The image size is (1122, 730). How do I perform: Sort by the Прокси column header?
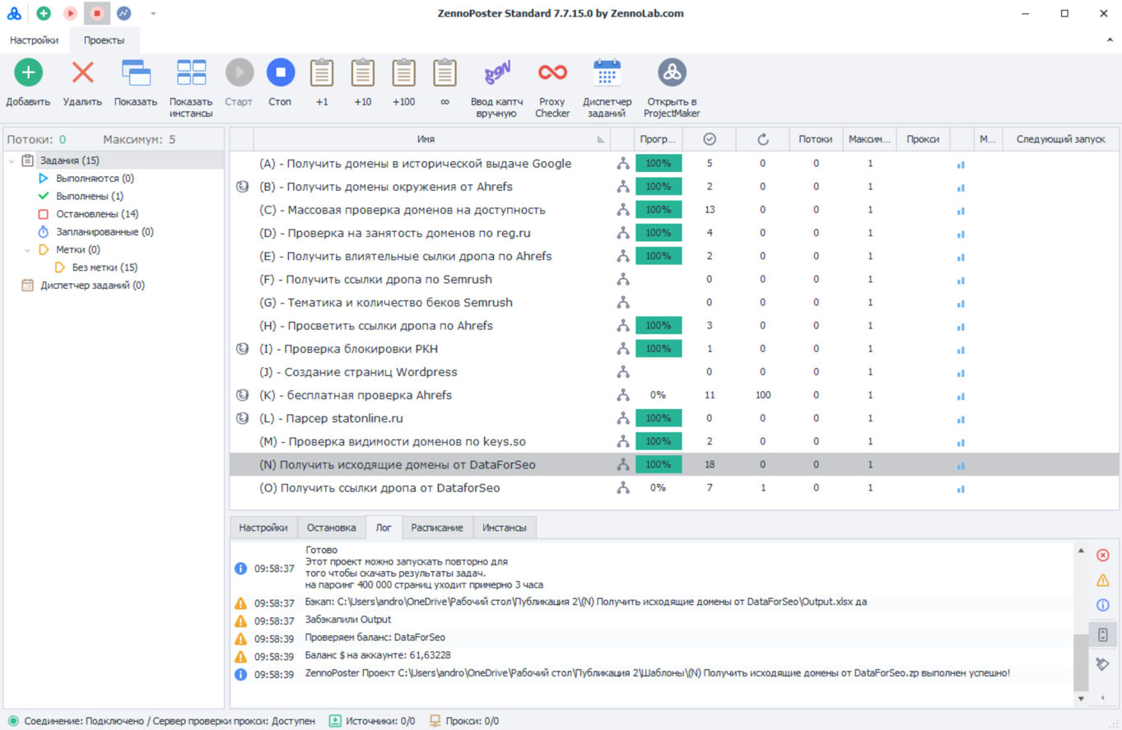(923, 139)
